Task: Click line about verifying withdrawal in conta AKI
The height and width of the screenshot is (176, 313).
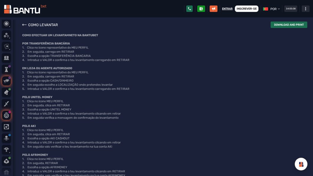Action: 70,147
